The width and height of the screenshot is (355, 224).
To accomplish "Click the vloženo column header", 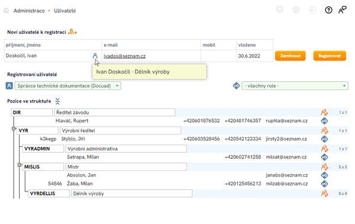I will click(x=254, y=45).
